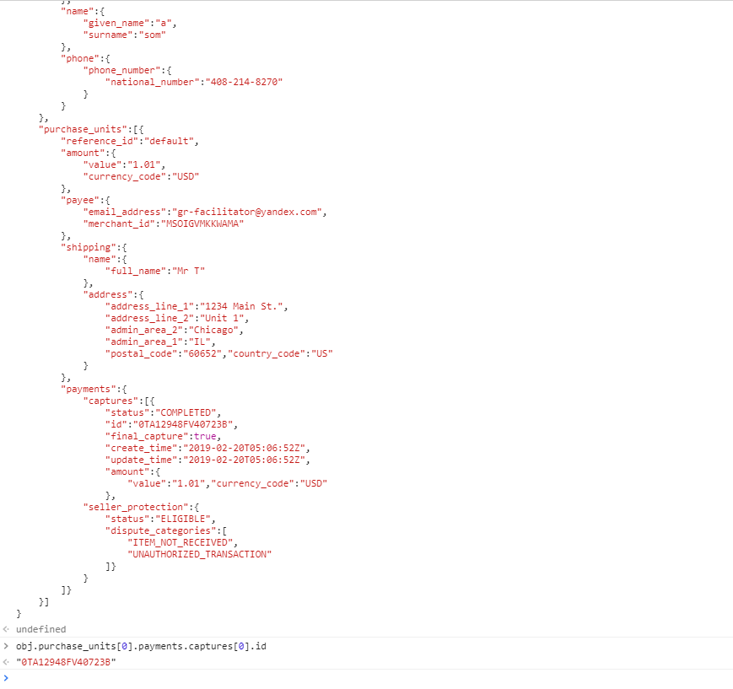Click the address_line_1 "1234 Main St." line
The width and height of the screenshot is (733, 689).
[x=197, y=306]
